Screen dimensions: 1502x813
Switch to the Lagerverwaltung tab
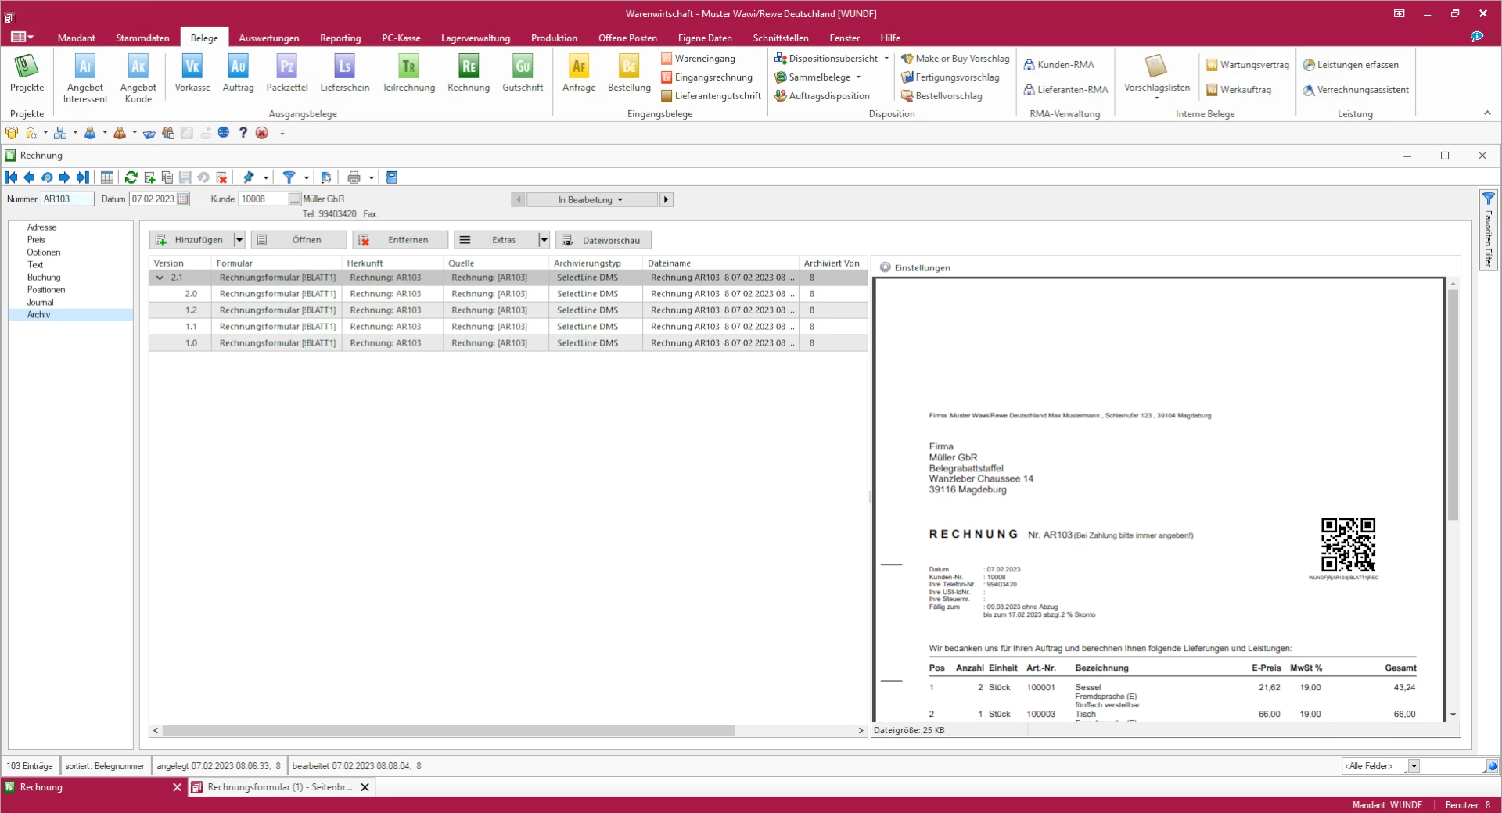pyautogui.click(x=476, y=38)
